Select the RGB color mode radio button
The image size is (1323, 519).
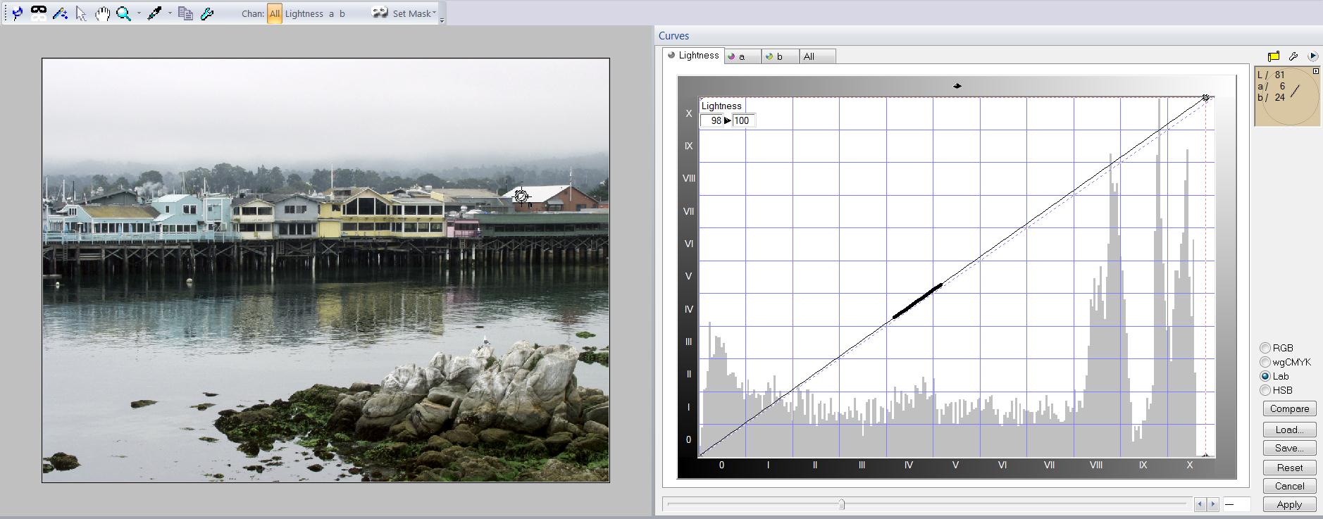tap(1265, 348)
